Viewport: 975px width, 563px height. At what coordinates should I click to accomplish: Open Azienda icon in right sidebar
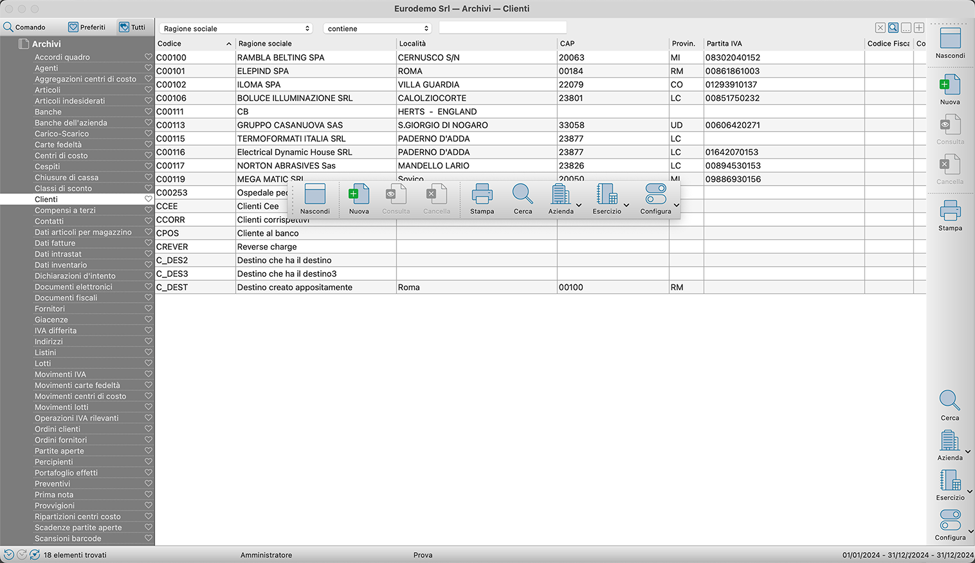pos(949,445)
